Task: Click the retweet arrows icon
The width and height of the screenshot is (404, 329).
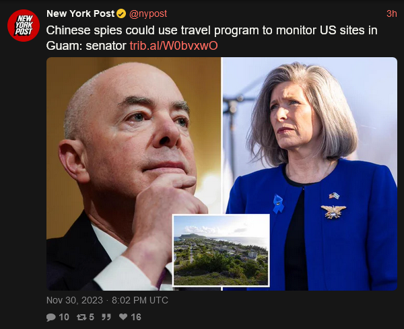Action: point(81,317)
